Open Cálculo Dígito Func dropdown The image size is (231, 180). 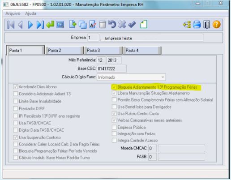[x=131, y=77]
